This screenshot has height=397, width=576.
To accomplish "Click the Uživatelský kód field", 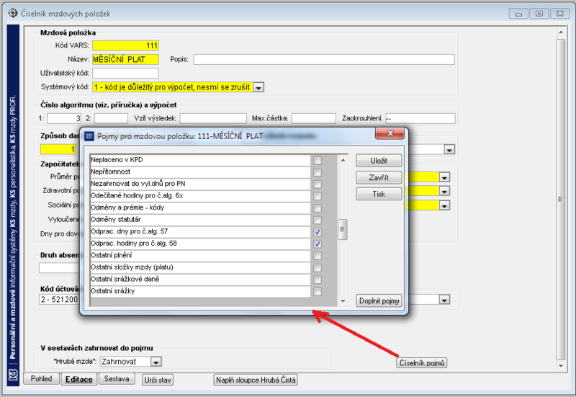I will tap(125, 73).
